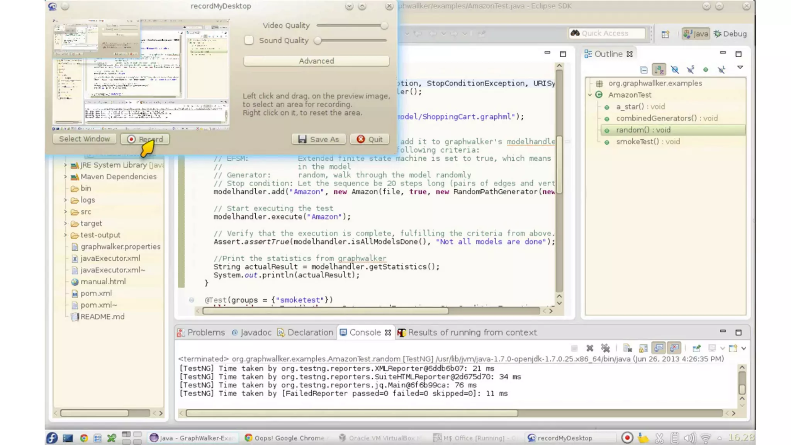Click the hide static members icon in Outline

(x=690, y=70)
